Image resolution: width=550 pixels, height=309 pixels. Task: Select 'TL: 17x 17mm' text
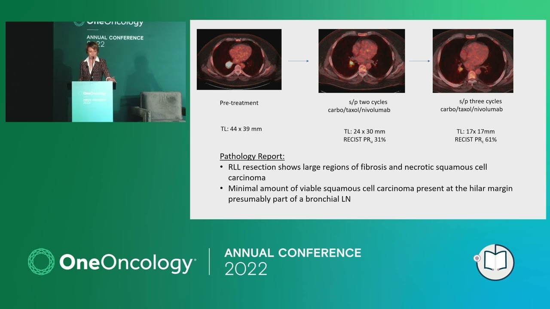coord(476,132)
